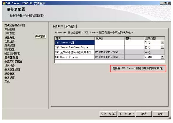Proceed with 下一步 button
The width and height of the screenshot is (173, 123).
pos(127,114)
